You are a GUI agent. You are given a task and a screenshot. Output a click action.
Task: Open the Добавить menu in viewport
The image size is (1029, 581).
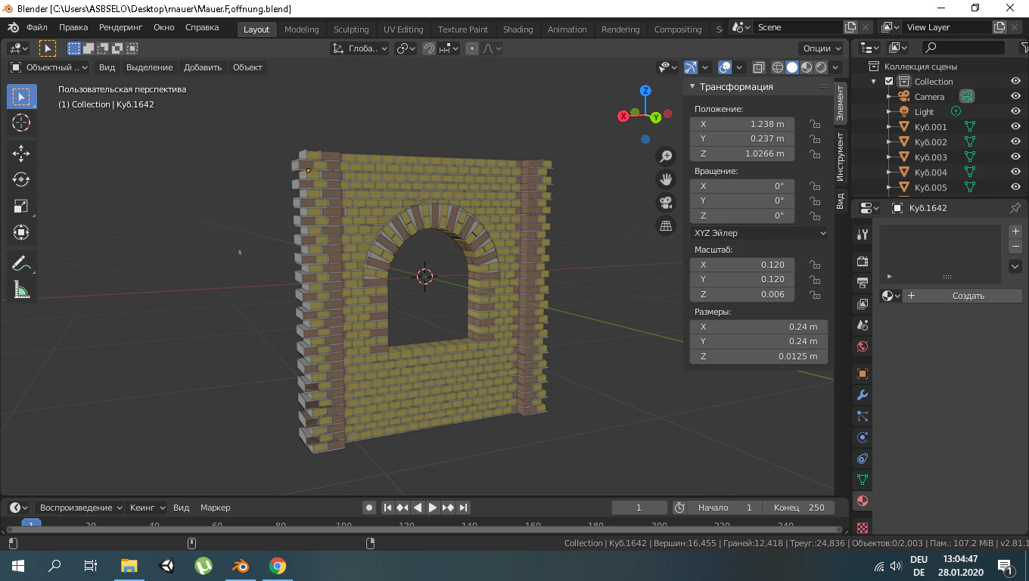203,67
